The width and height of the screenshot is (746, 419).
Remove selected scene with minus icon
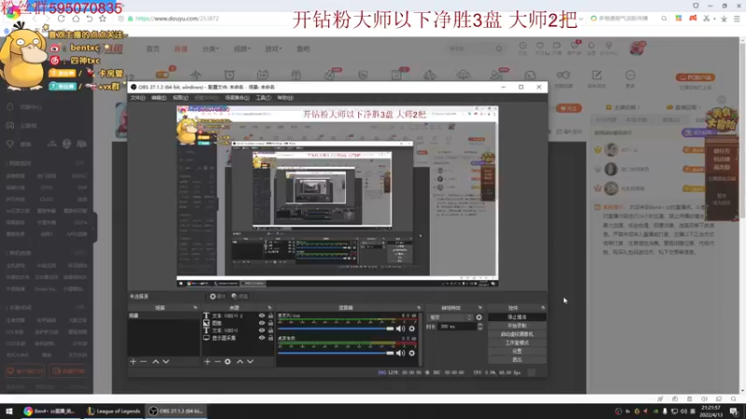point(144,361)
